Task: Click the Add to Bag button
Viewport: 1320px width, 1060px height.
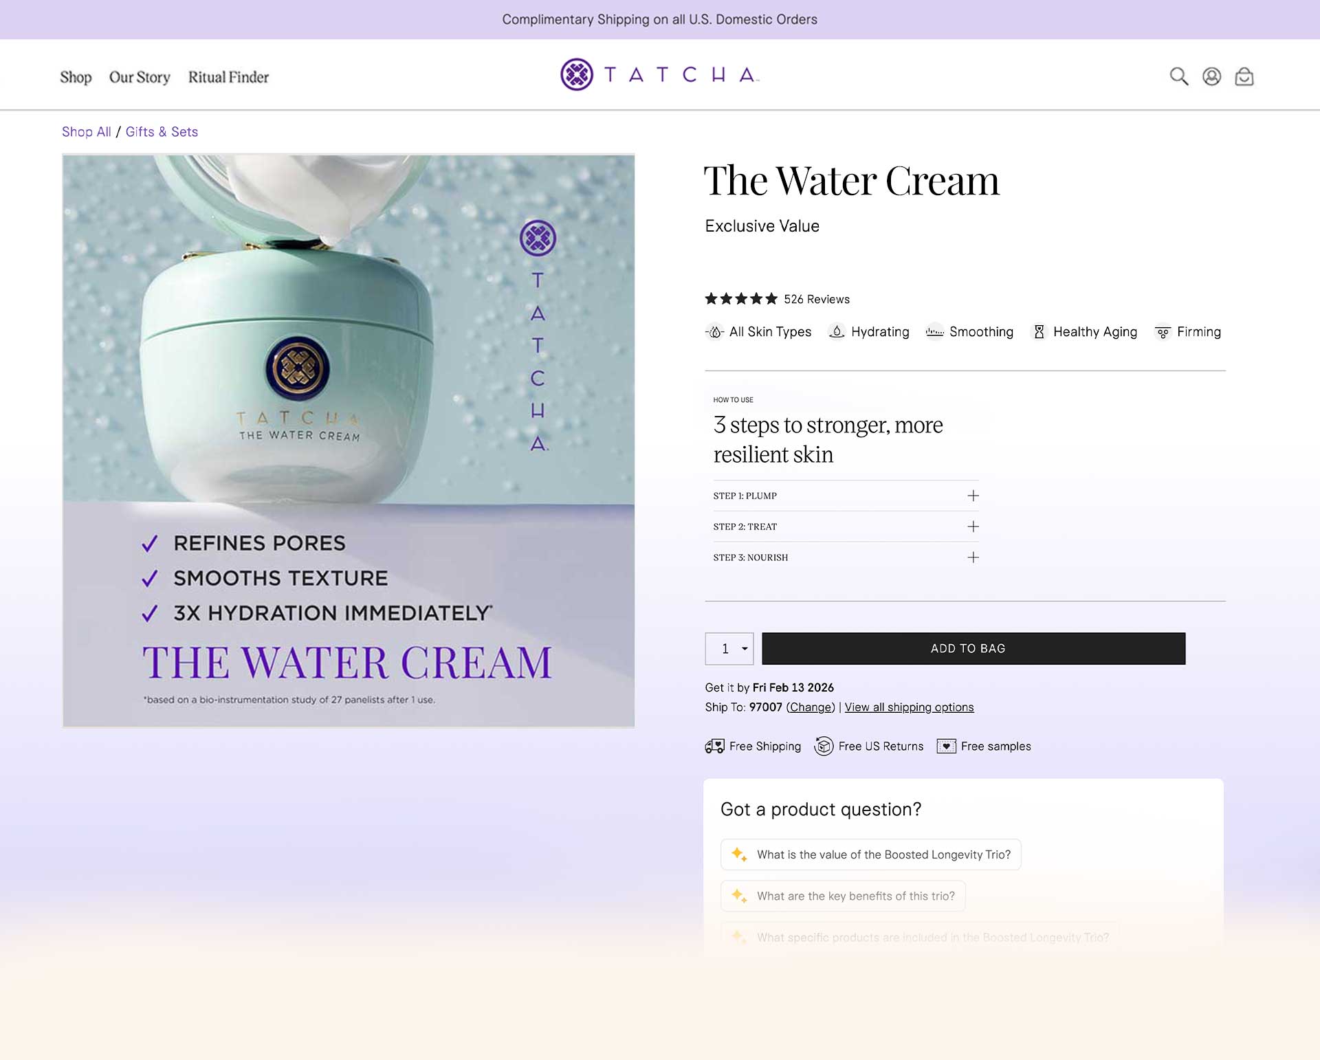Action: (973, 648)
